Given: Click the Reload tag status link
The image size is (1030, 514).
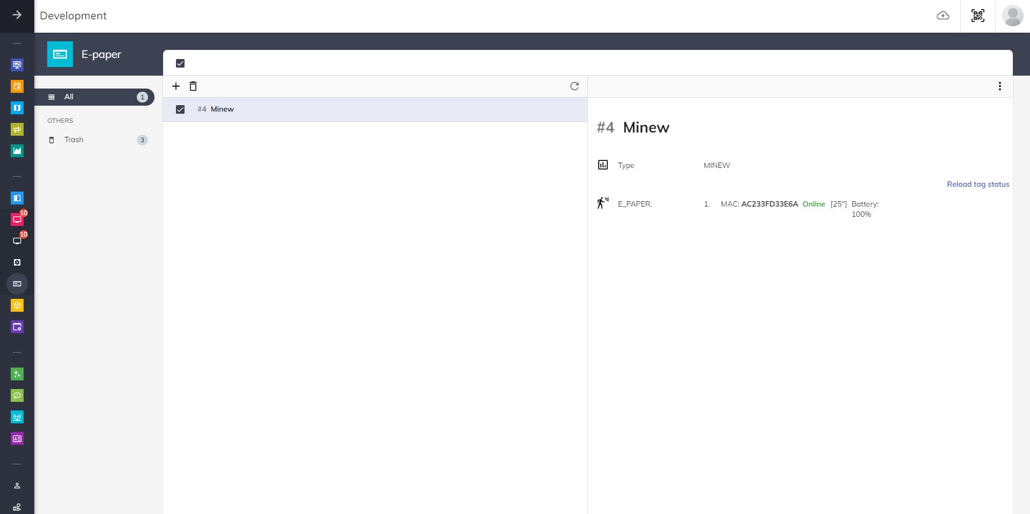Looking at the screenshot, I should [x=977, y=184].
